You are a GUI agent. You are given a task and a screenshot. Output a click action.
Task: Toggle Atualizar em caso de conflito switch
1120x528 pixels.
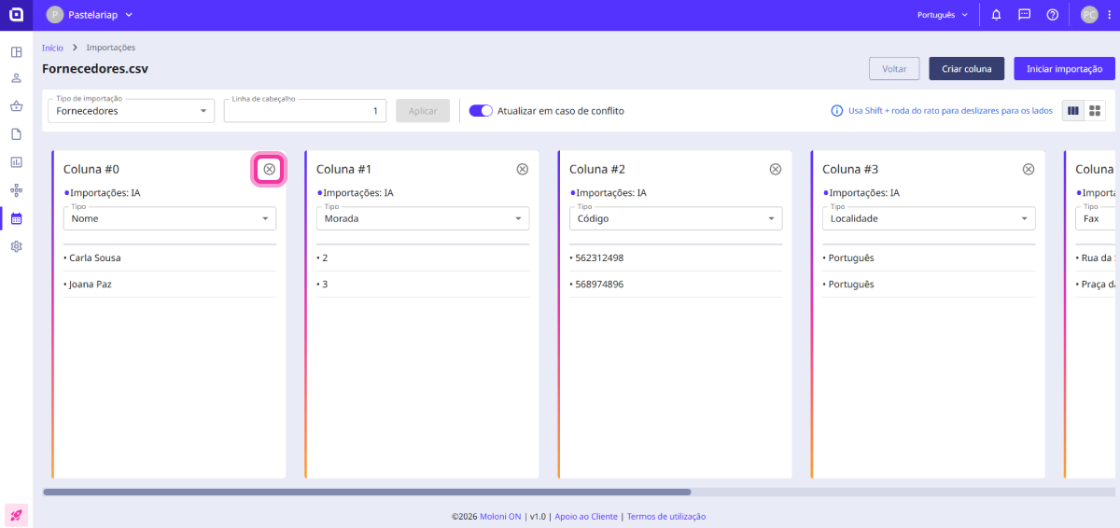pyautogui.click(x=481, y=110)
